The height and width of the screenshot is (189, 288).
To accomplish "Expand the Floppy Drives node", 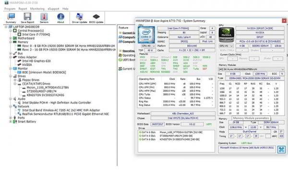I will point(15,80).
